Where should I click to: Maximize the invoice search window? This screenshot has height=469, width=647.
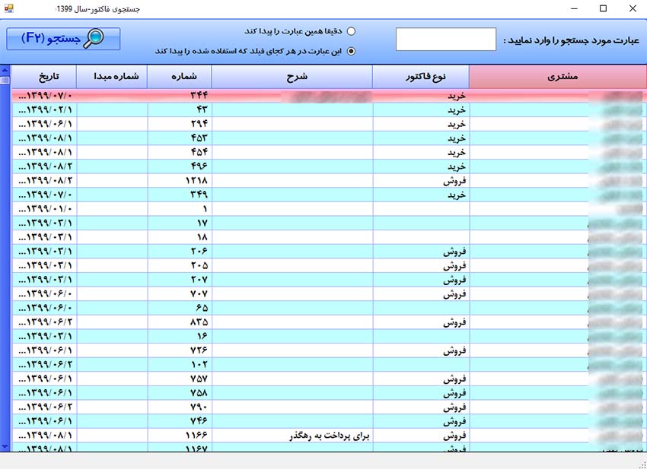[x=603, y=8]
